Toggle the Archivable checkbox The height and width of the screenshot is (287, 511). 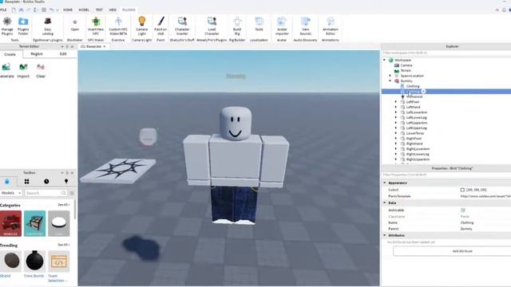click(463, 210)
